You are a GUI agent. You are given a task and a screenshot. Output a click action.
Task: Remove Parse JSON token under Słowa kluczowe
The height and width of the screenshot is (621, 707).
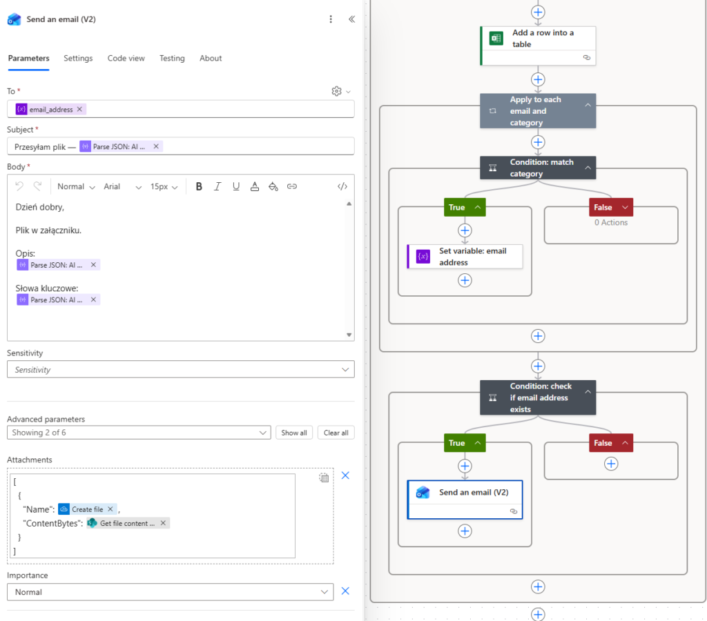coord(93,299)
